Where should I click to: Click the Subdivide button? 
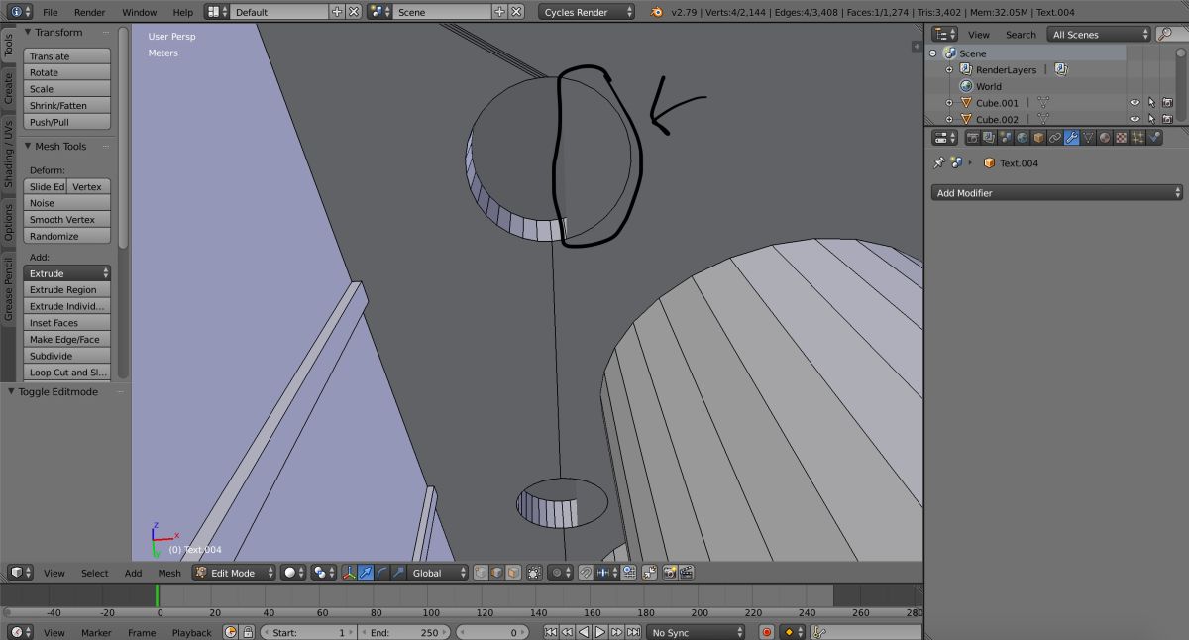(x=67, y=356)
